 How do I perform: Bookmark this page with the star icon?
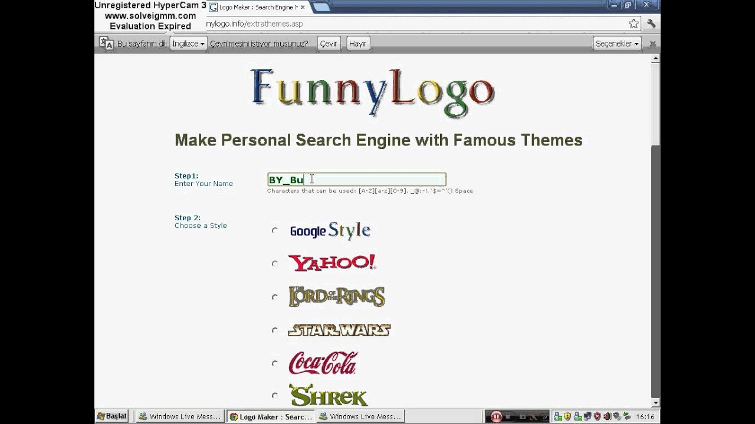click(x=633, y=24)
